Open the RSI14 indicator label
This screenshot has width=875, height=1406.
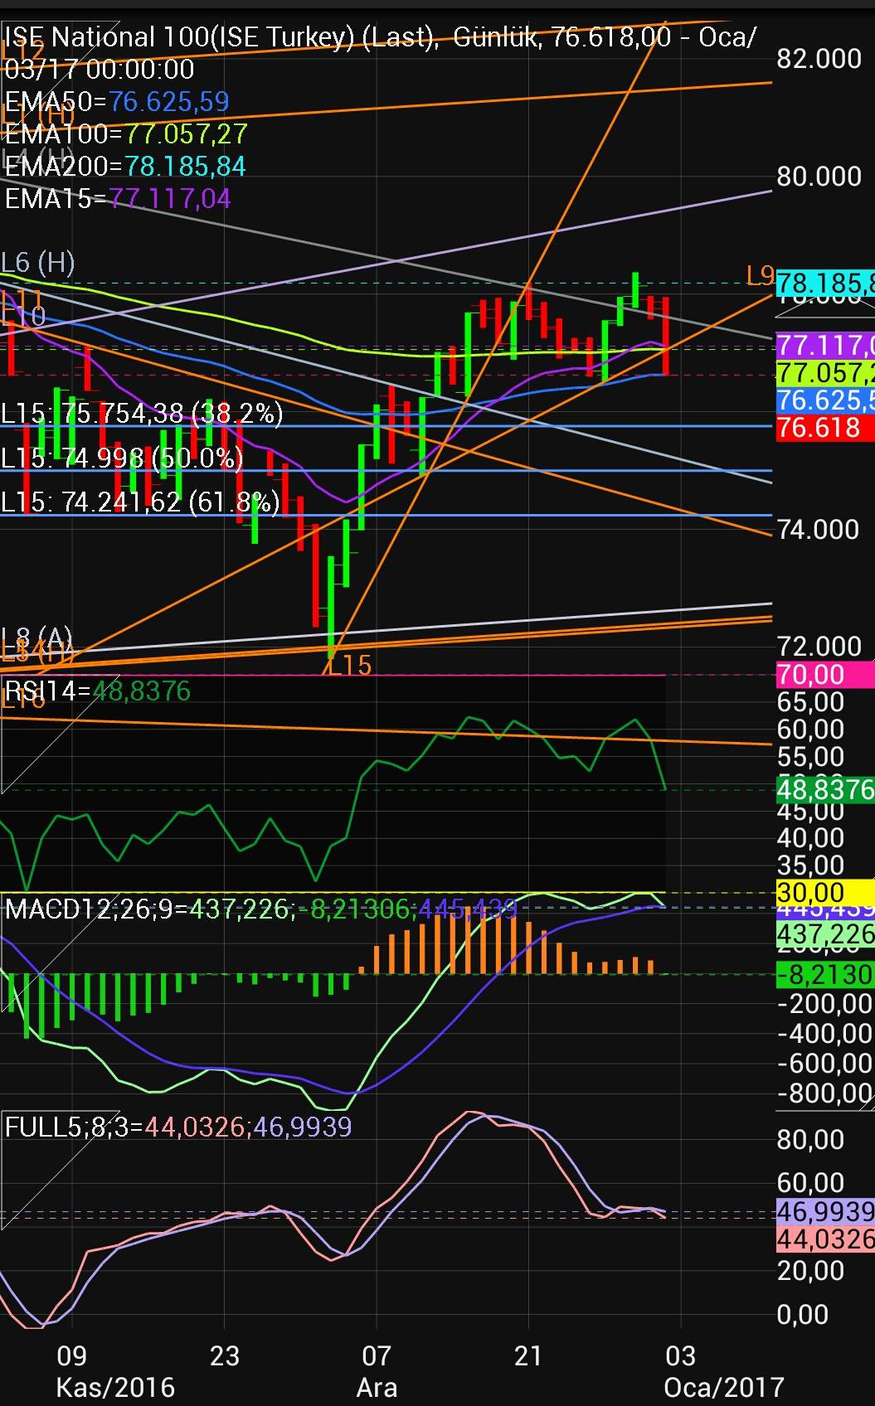click(x=98, y=691)
